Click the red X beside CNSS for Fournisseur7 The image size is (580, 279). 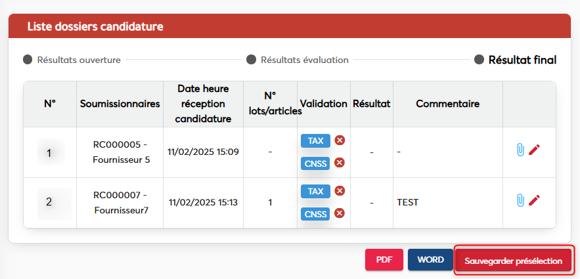(340, 213)
